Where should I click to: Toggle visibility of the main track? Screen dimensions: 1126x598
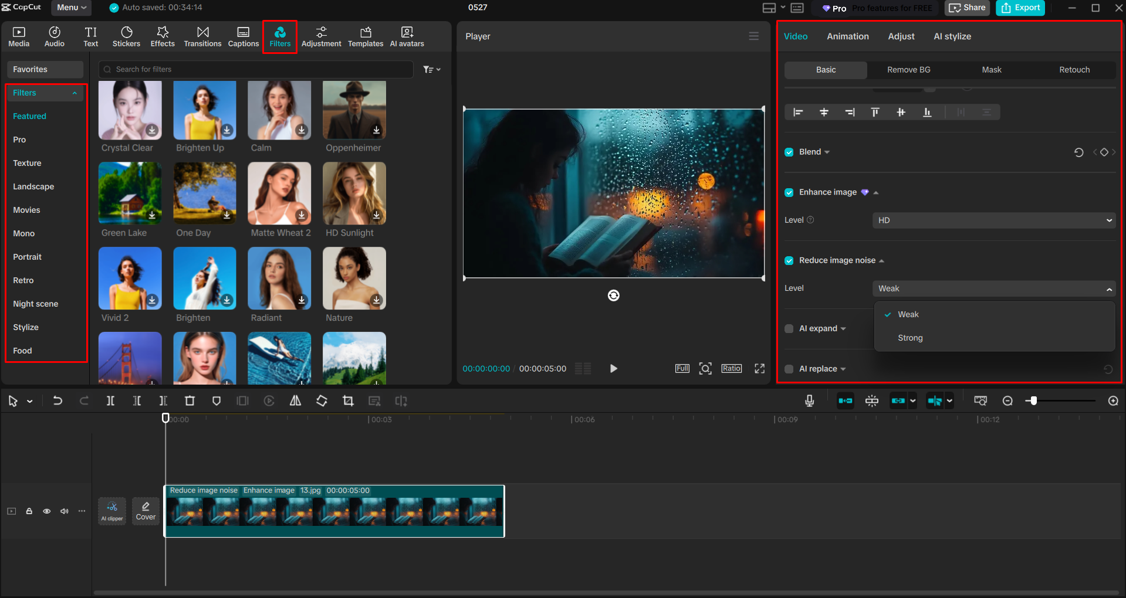(46, 511)
